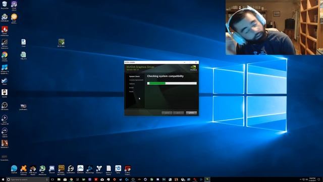Screen dimensions: 323x182
Task: Select Install step in installer sidebar
Action: click(x=131, y=87)
